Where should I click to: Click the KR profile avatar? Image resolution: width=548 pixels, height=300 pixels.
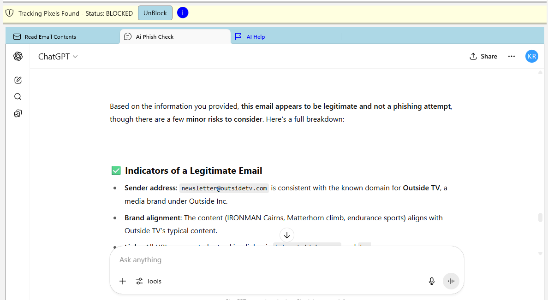tap(531, 56)
